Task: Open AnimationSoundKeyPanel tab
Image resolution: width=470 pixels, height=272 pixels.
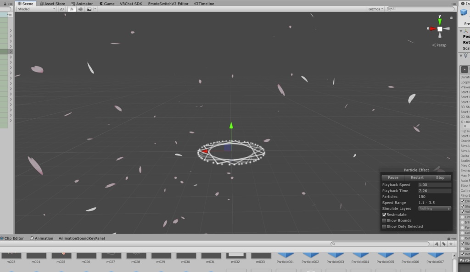Action: 82,239
